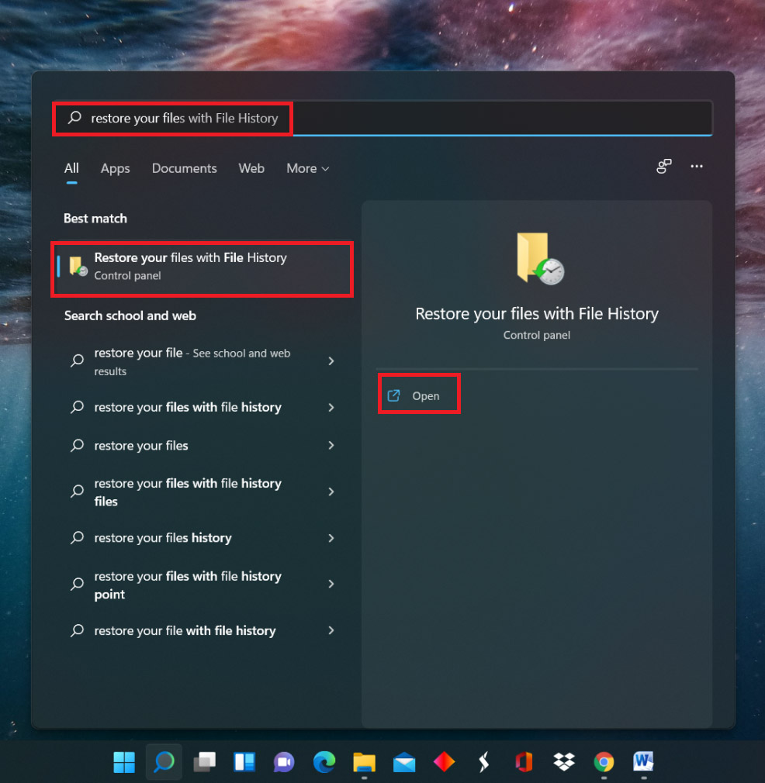This screenshot has width=765, height=783.
Task: Click the Office icon in taskbar
Action: (524, 762)
